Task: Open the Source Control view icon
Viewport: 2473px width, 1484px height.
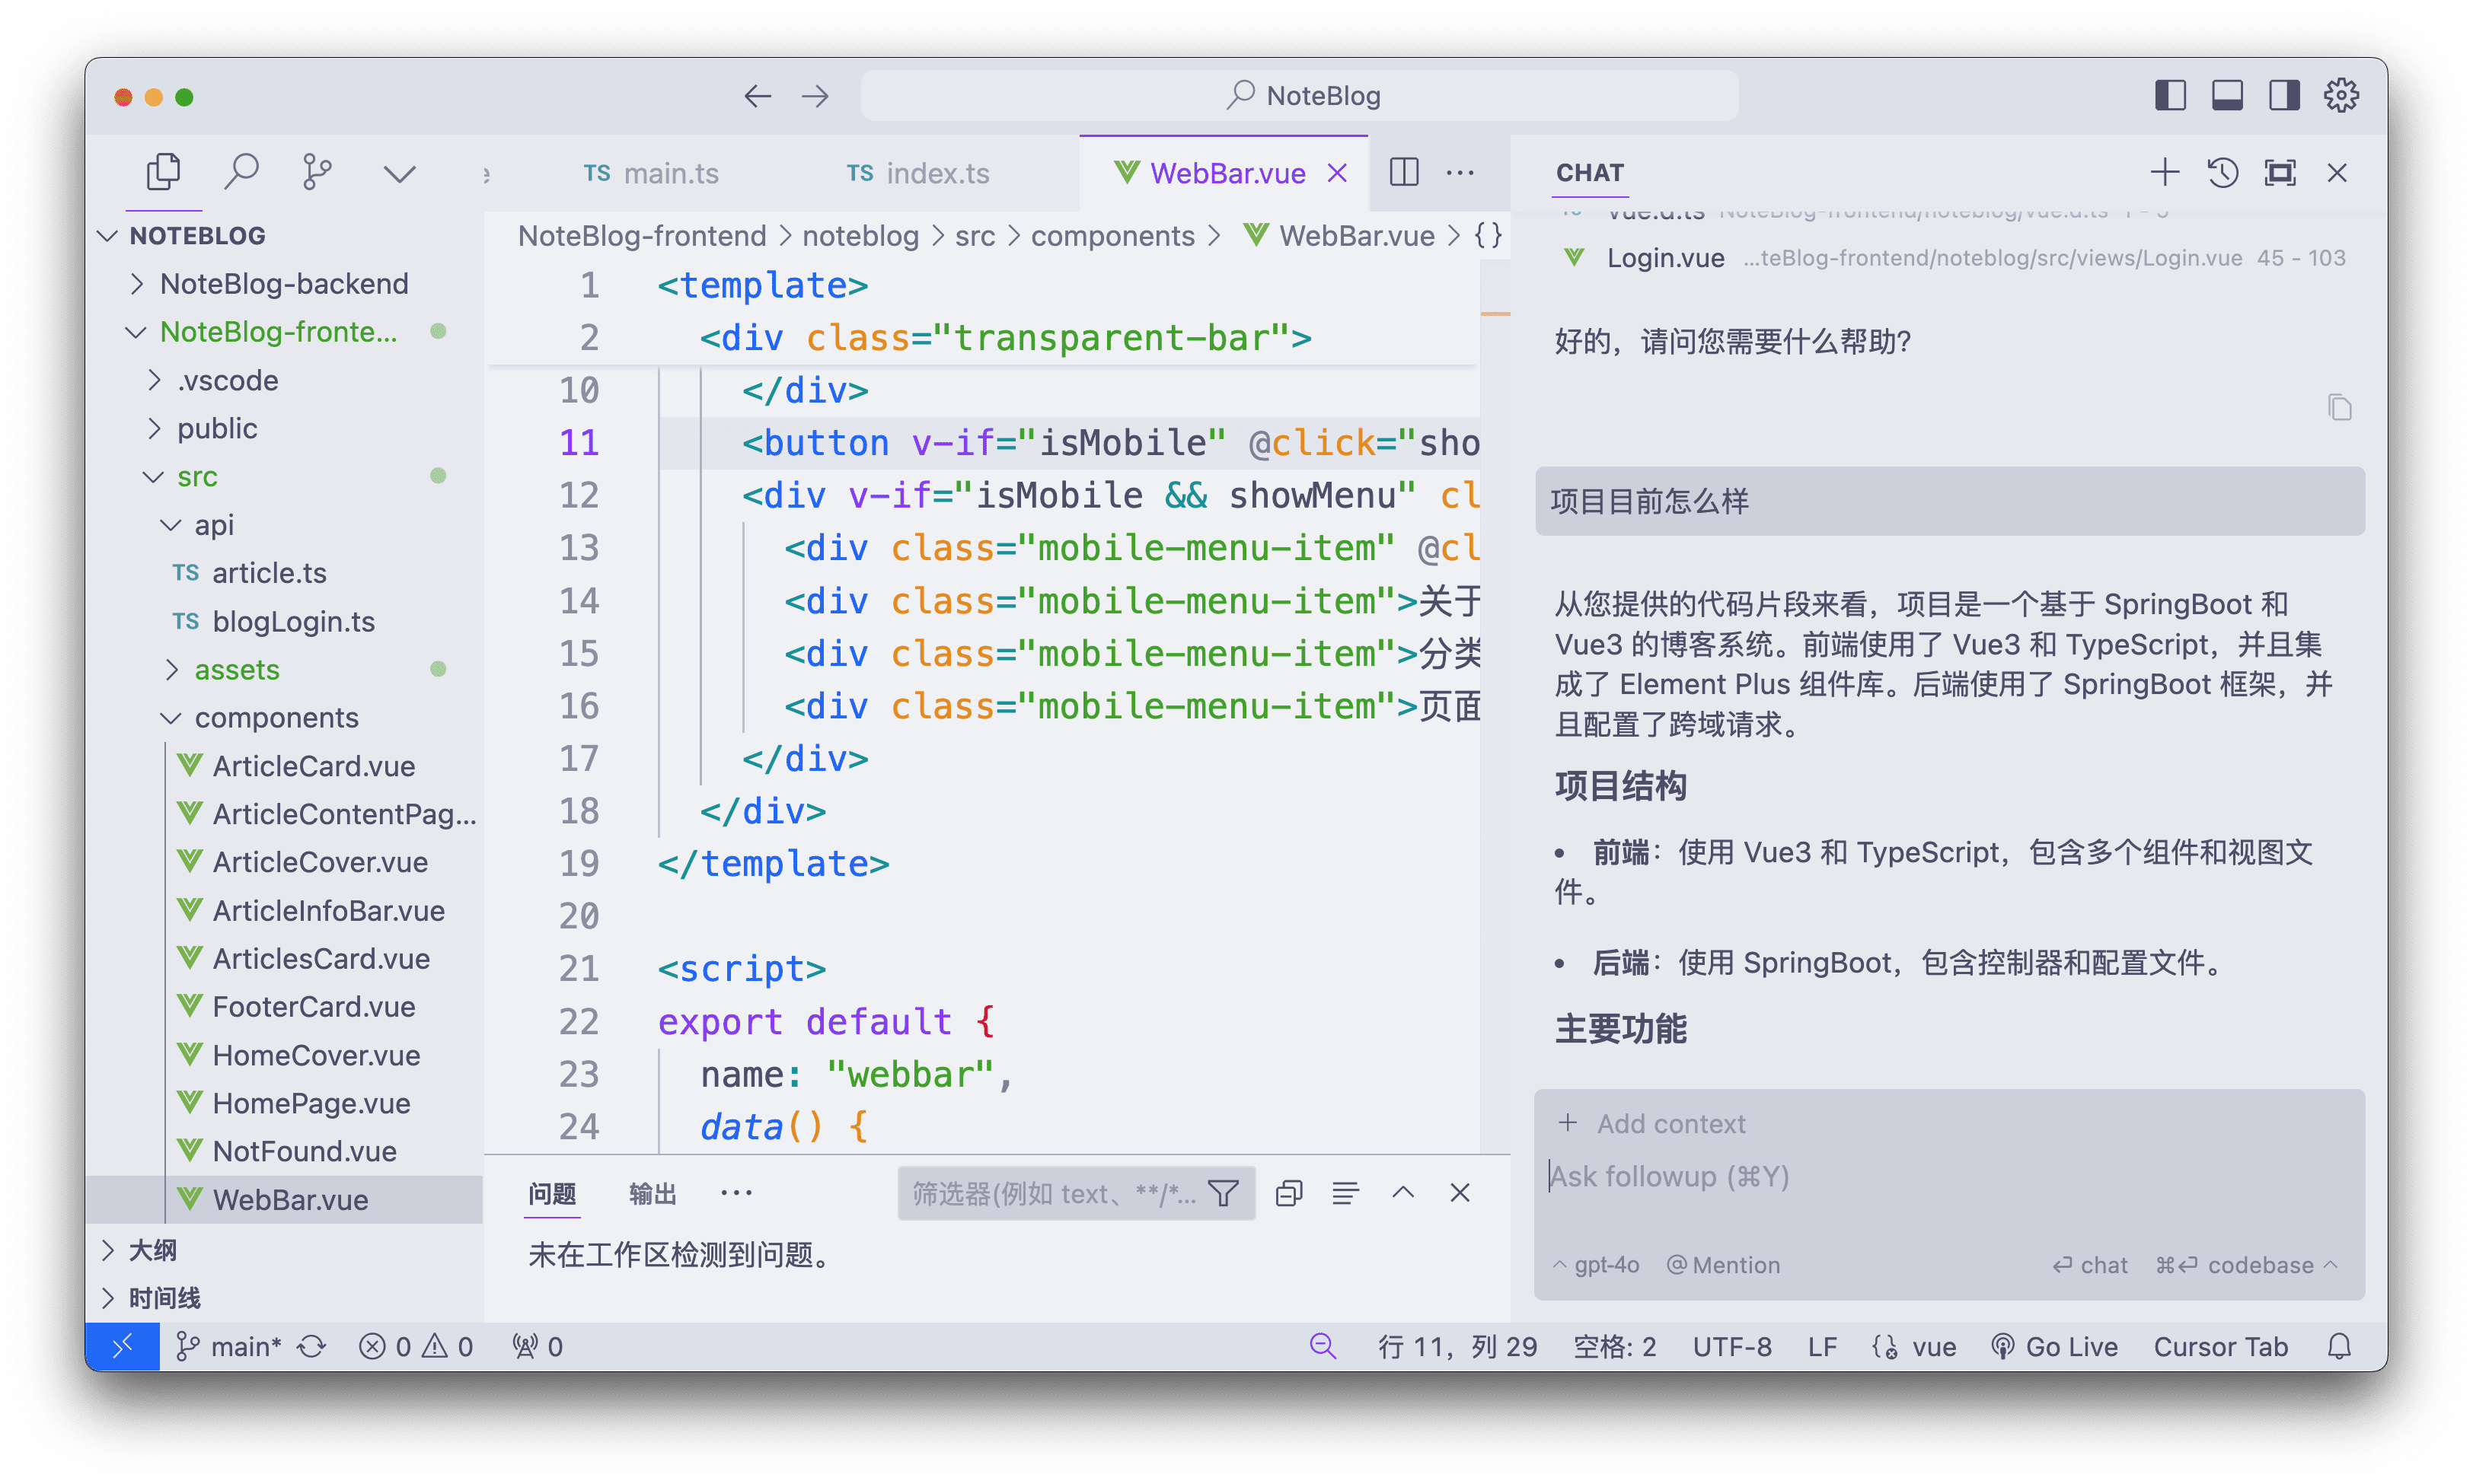Action: (318, 173)
